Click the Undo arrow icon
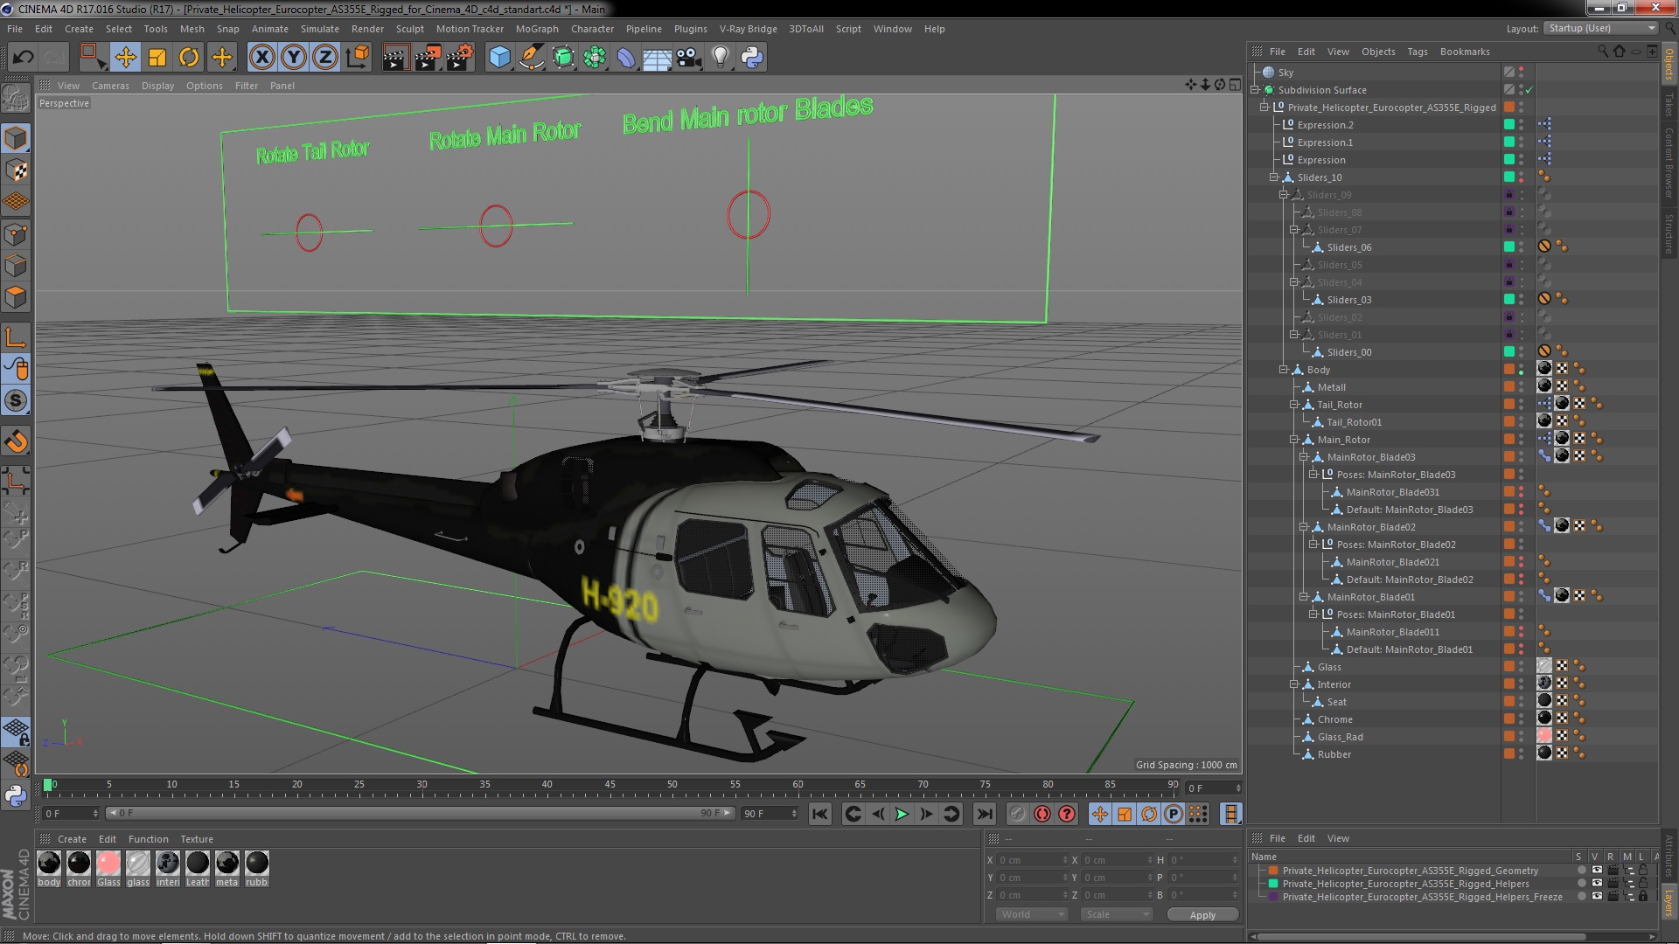 [24, 58]
